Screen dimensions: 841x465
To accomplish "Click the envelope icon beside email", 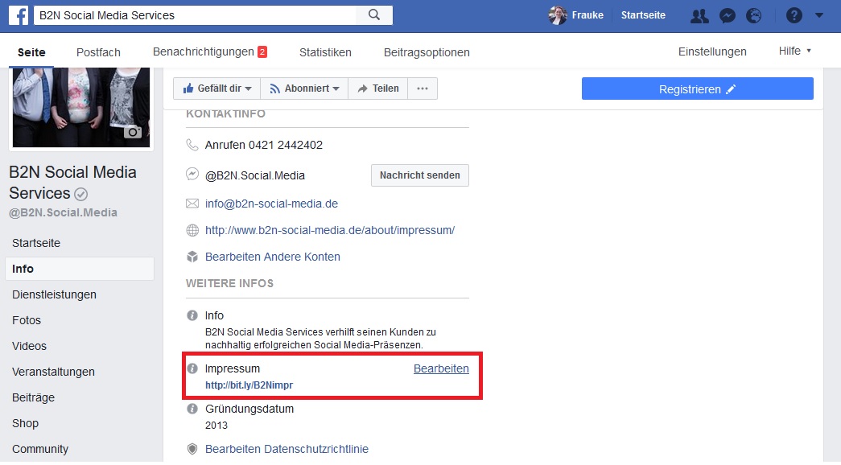I will pyautogui.click(x=192, y=204).
